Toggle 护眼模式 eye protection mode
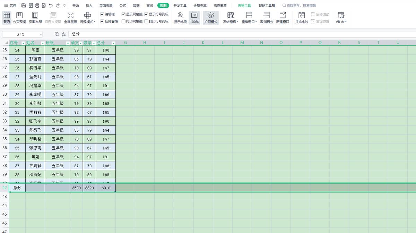This screenshot has width=416, height=233. click(x=210, y=18)
